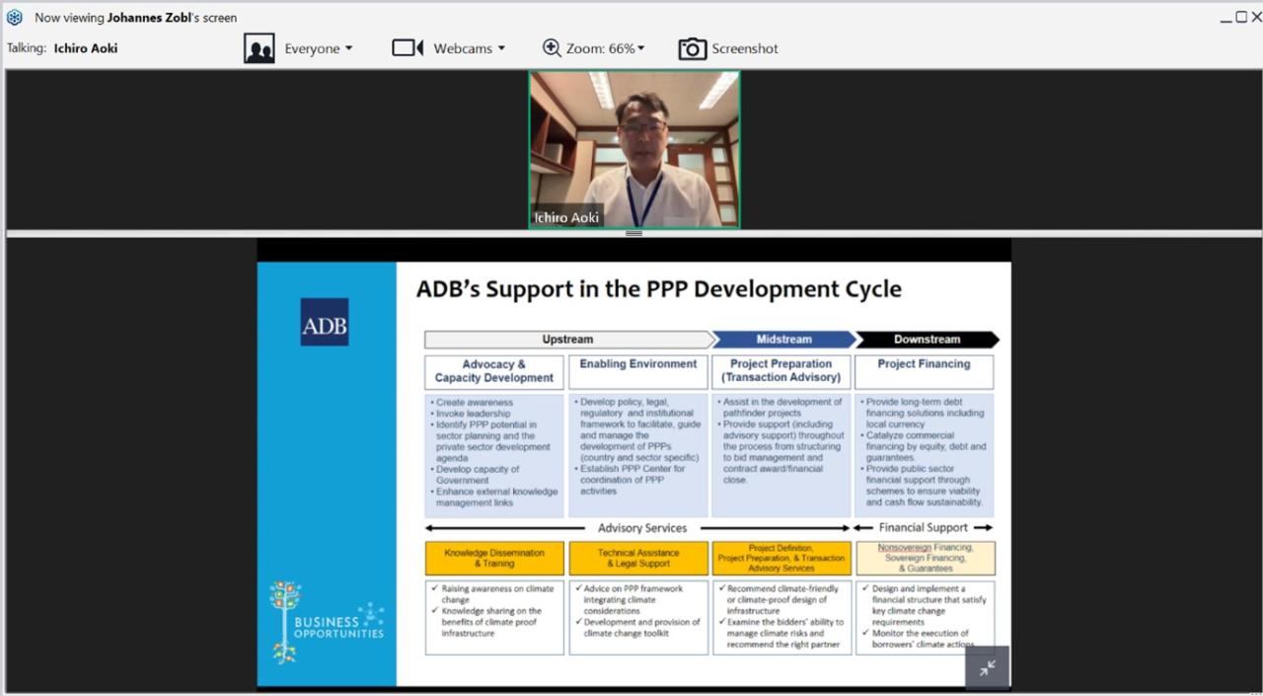The width and height of the screenshot is (1263, 696).
Task: Click the Nonsovereign Financing box
Action: tap(925, 559)
